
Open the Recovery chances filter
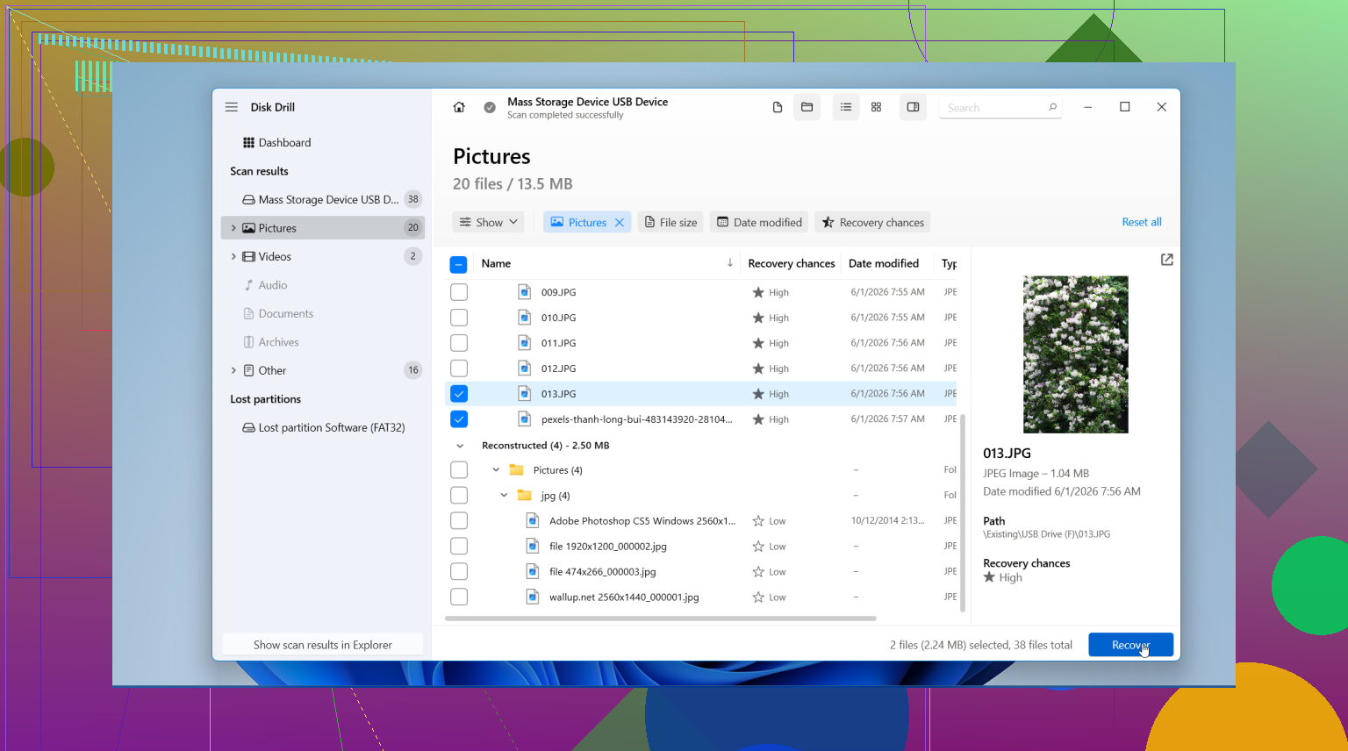873,223
